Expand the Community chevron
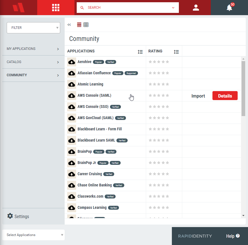Image resolution: width=248 pixels, height=245 pixels. tap(58, 75)
